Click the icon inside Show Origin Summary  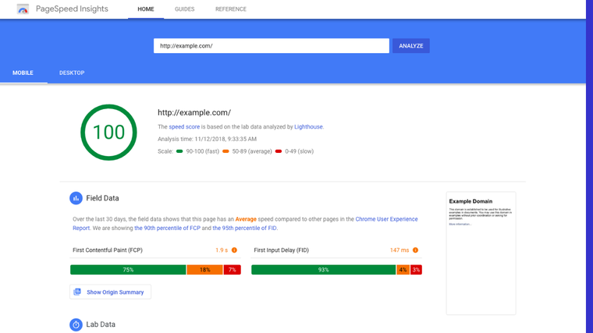pyautogui.click(x=77, y=292)
